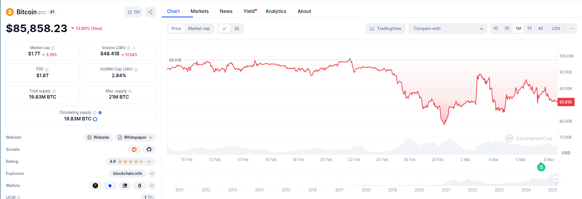
Task: Open the About tab
Action: tap(304, 11)
